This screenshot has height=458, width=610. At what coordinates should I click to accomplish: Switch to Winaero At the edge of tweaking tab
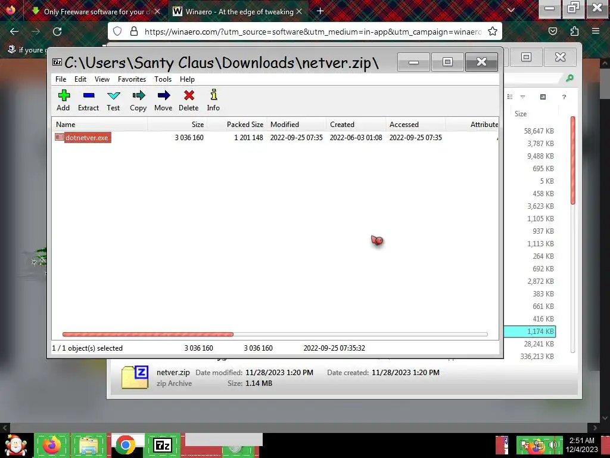click(x=238, y=11)
